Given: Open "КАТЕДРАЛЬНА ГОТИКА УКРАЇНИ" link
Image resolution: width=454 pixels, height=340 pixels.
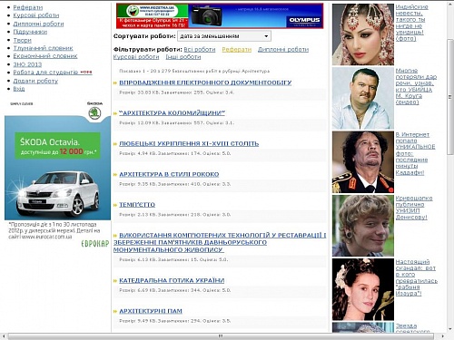Looking at the screenshot, I should [x=172, y=280].
